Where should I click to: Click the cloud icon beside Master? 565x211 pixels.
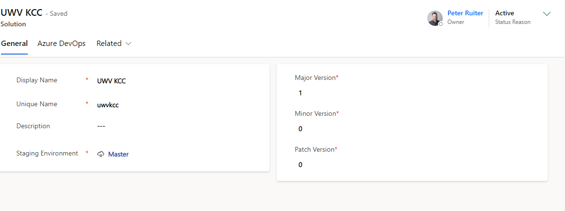101,154
